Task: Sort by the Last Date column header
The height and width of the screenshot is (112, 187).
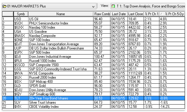Action: point(119,14)
